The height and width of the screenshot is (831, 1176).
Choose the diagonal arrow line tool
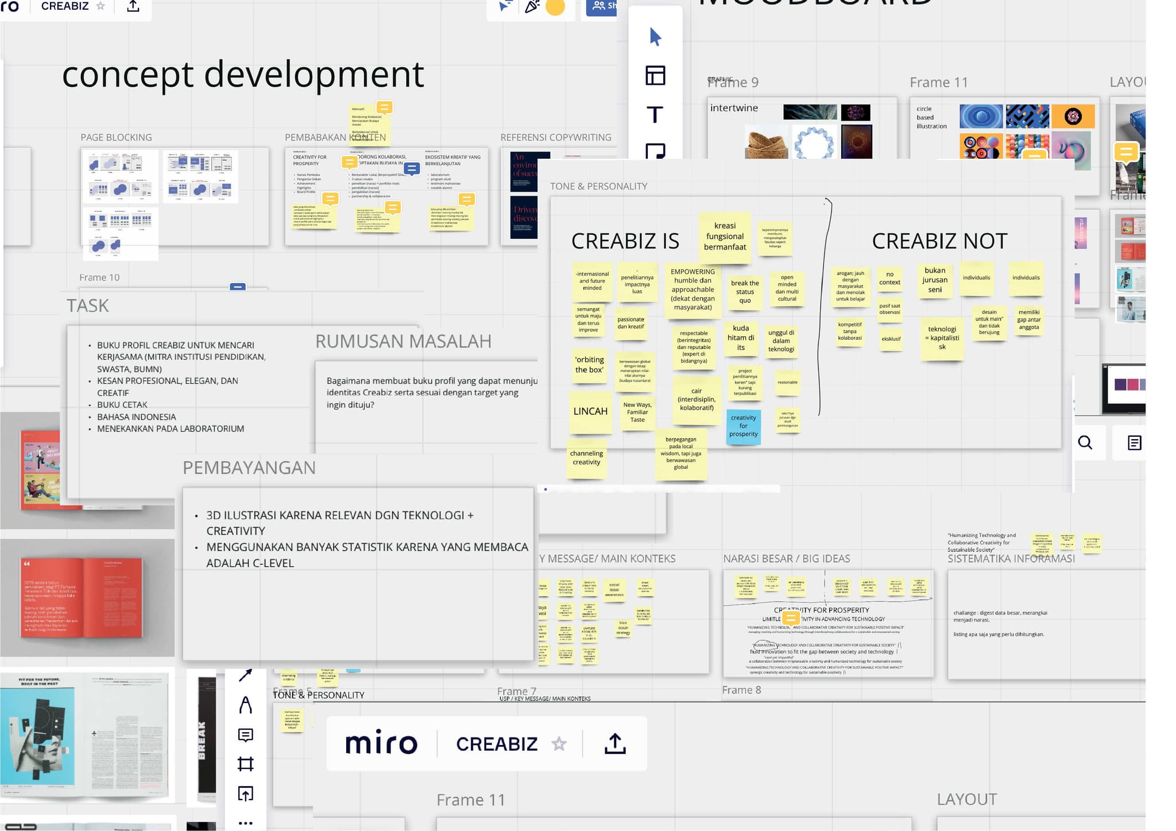point(245,675)
